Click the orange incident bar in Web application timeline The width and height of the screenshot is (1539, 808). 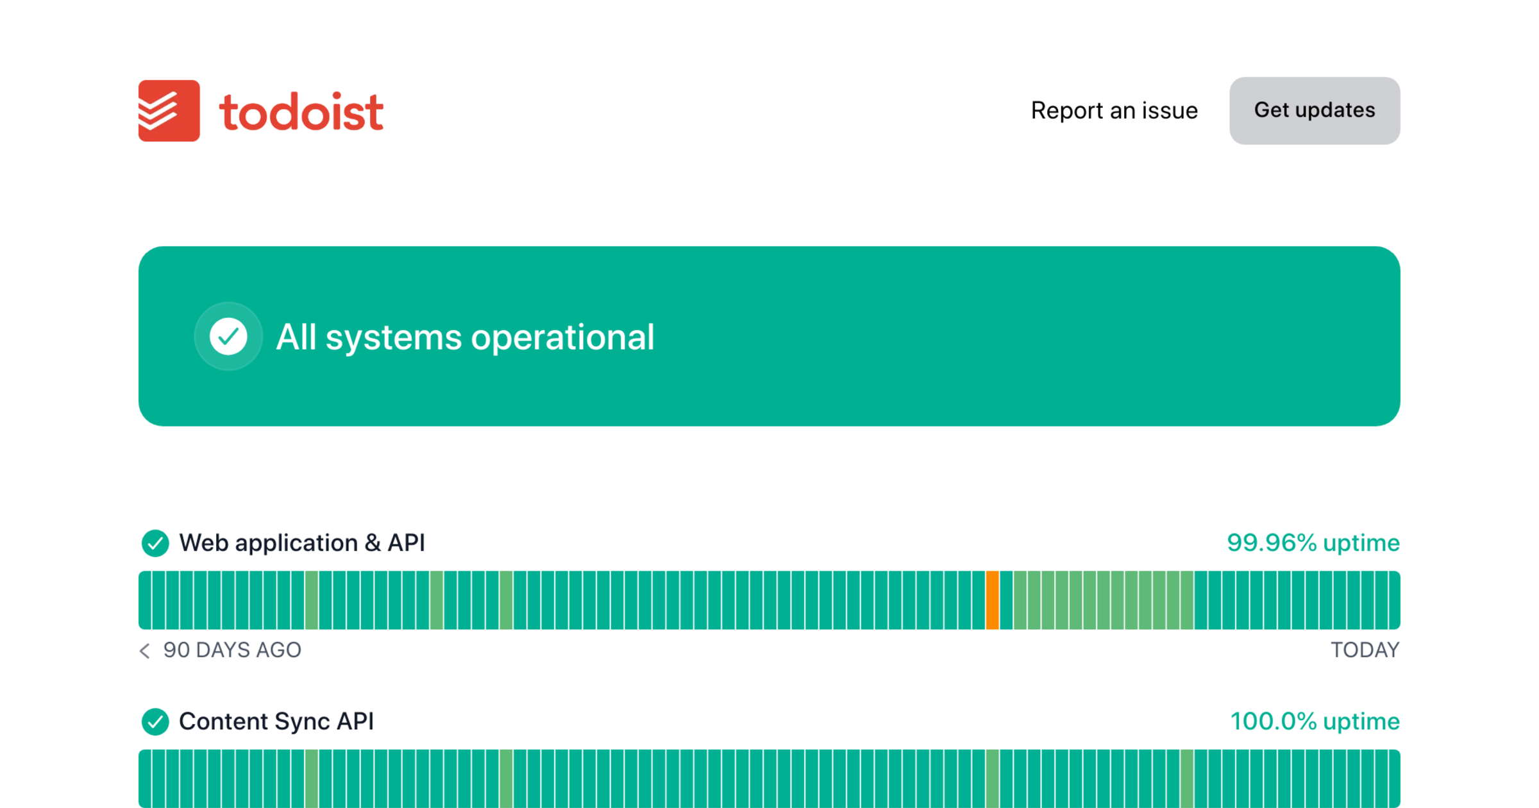992,600
